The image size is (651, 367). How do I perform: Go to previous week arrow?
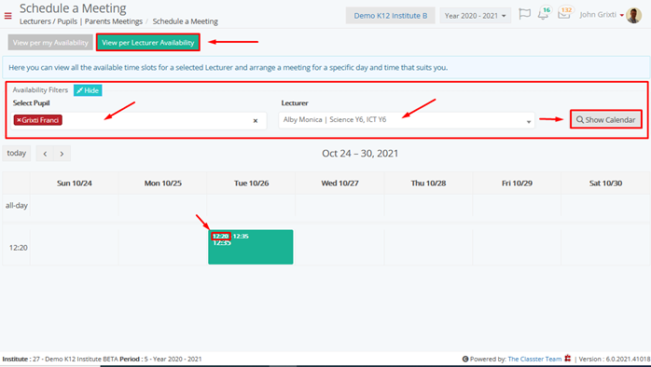coord(45,154)
